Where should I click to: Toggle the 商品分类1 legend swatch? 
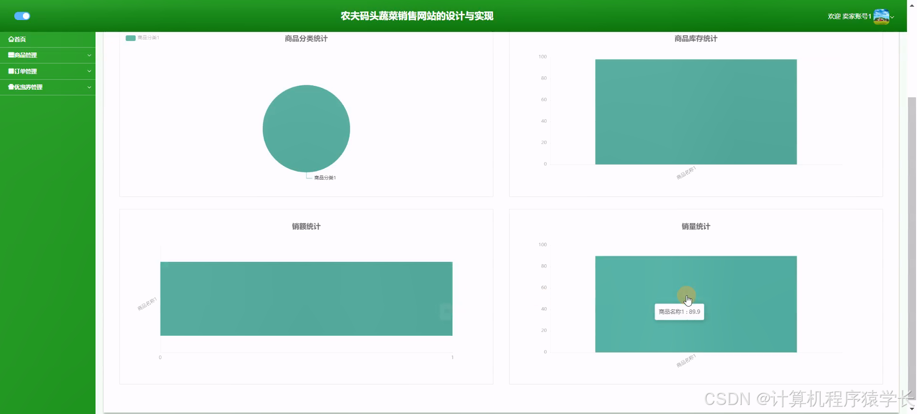coord(130,38)
